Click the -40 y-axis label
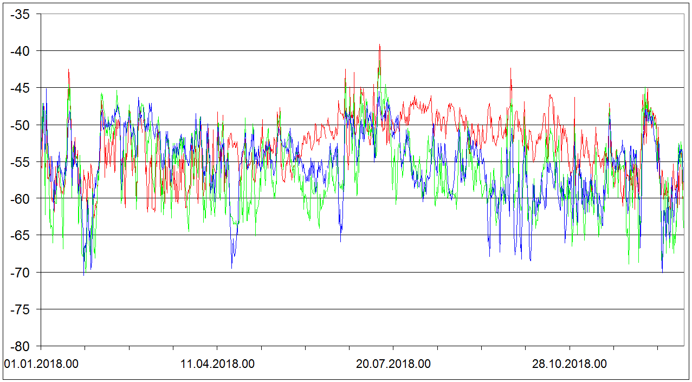Viewport: 692px width, 382px height. [21, 51]
